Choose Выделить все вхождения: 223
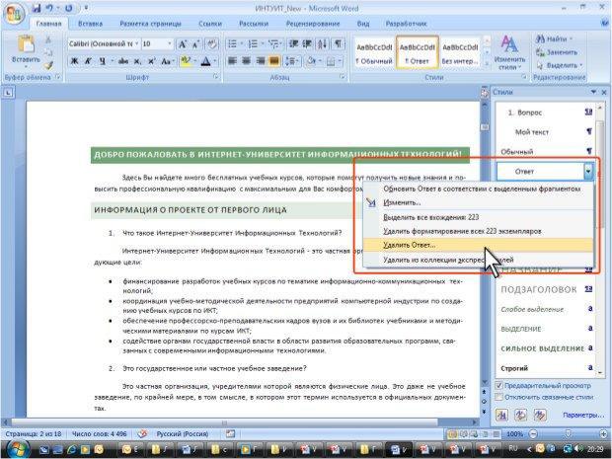Screen dimensions: 612x459 (478, 217)
